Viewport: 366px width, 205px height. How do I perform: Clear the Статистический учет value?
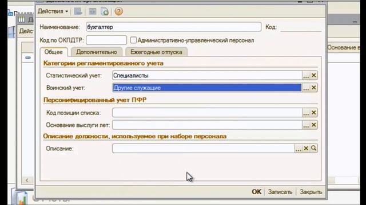[314, 75]
